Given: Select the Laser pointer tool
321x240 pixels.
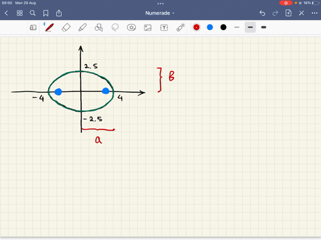Looking at the screenshot, I should click(x=181, y=27).
